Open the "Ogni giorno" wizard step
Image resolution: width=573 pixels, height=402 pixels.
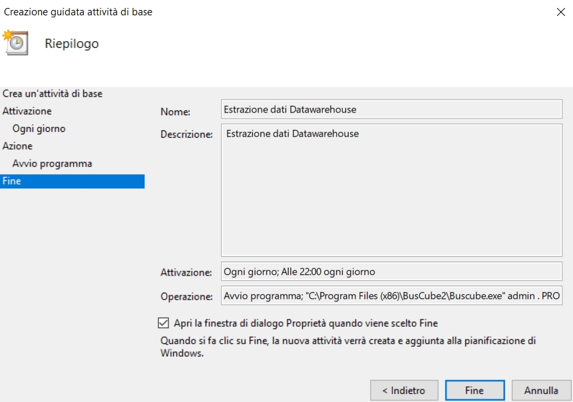[39, 128]
